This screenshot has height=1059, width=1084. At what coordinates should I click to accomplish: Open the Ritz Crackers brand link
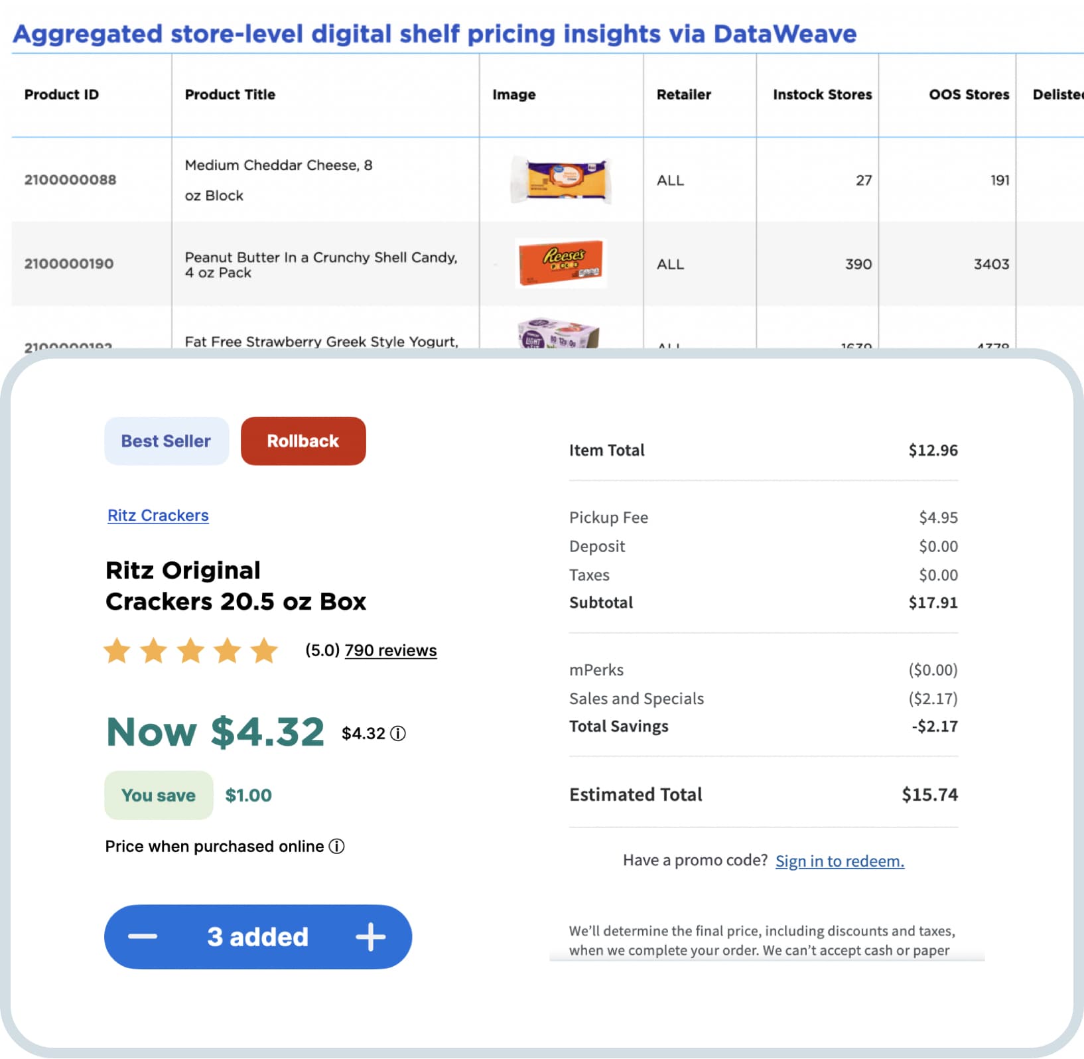158,516
